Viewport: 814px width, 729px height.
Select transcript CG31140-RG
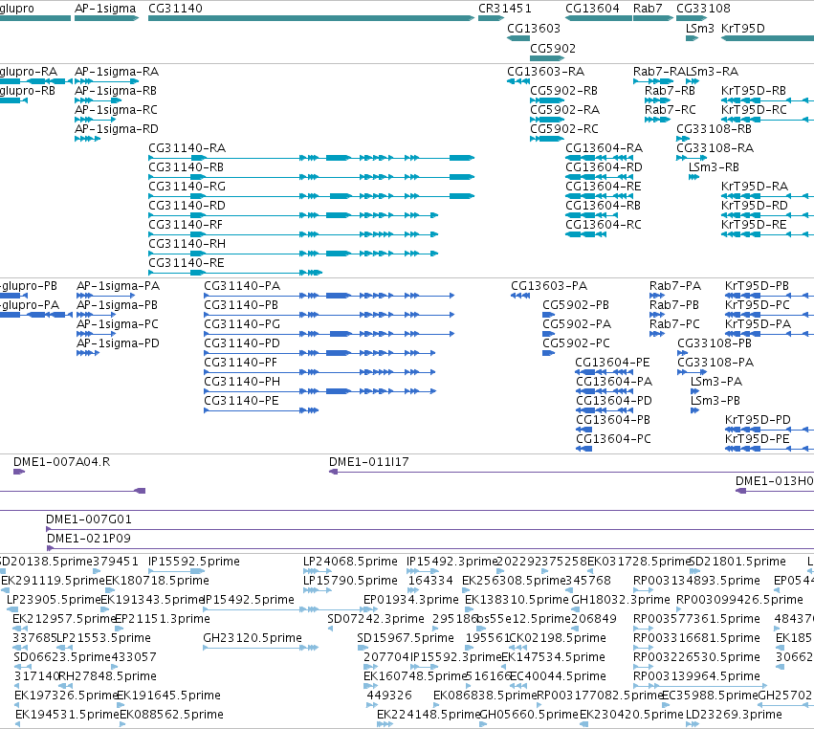pos(311,196)
